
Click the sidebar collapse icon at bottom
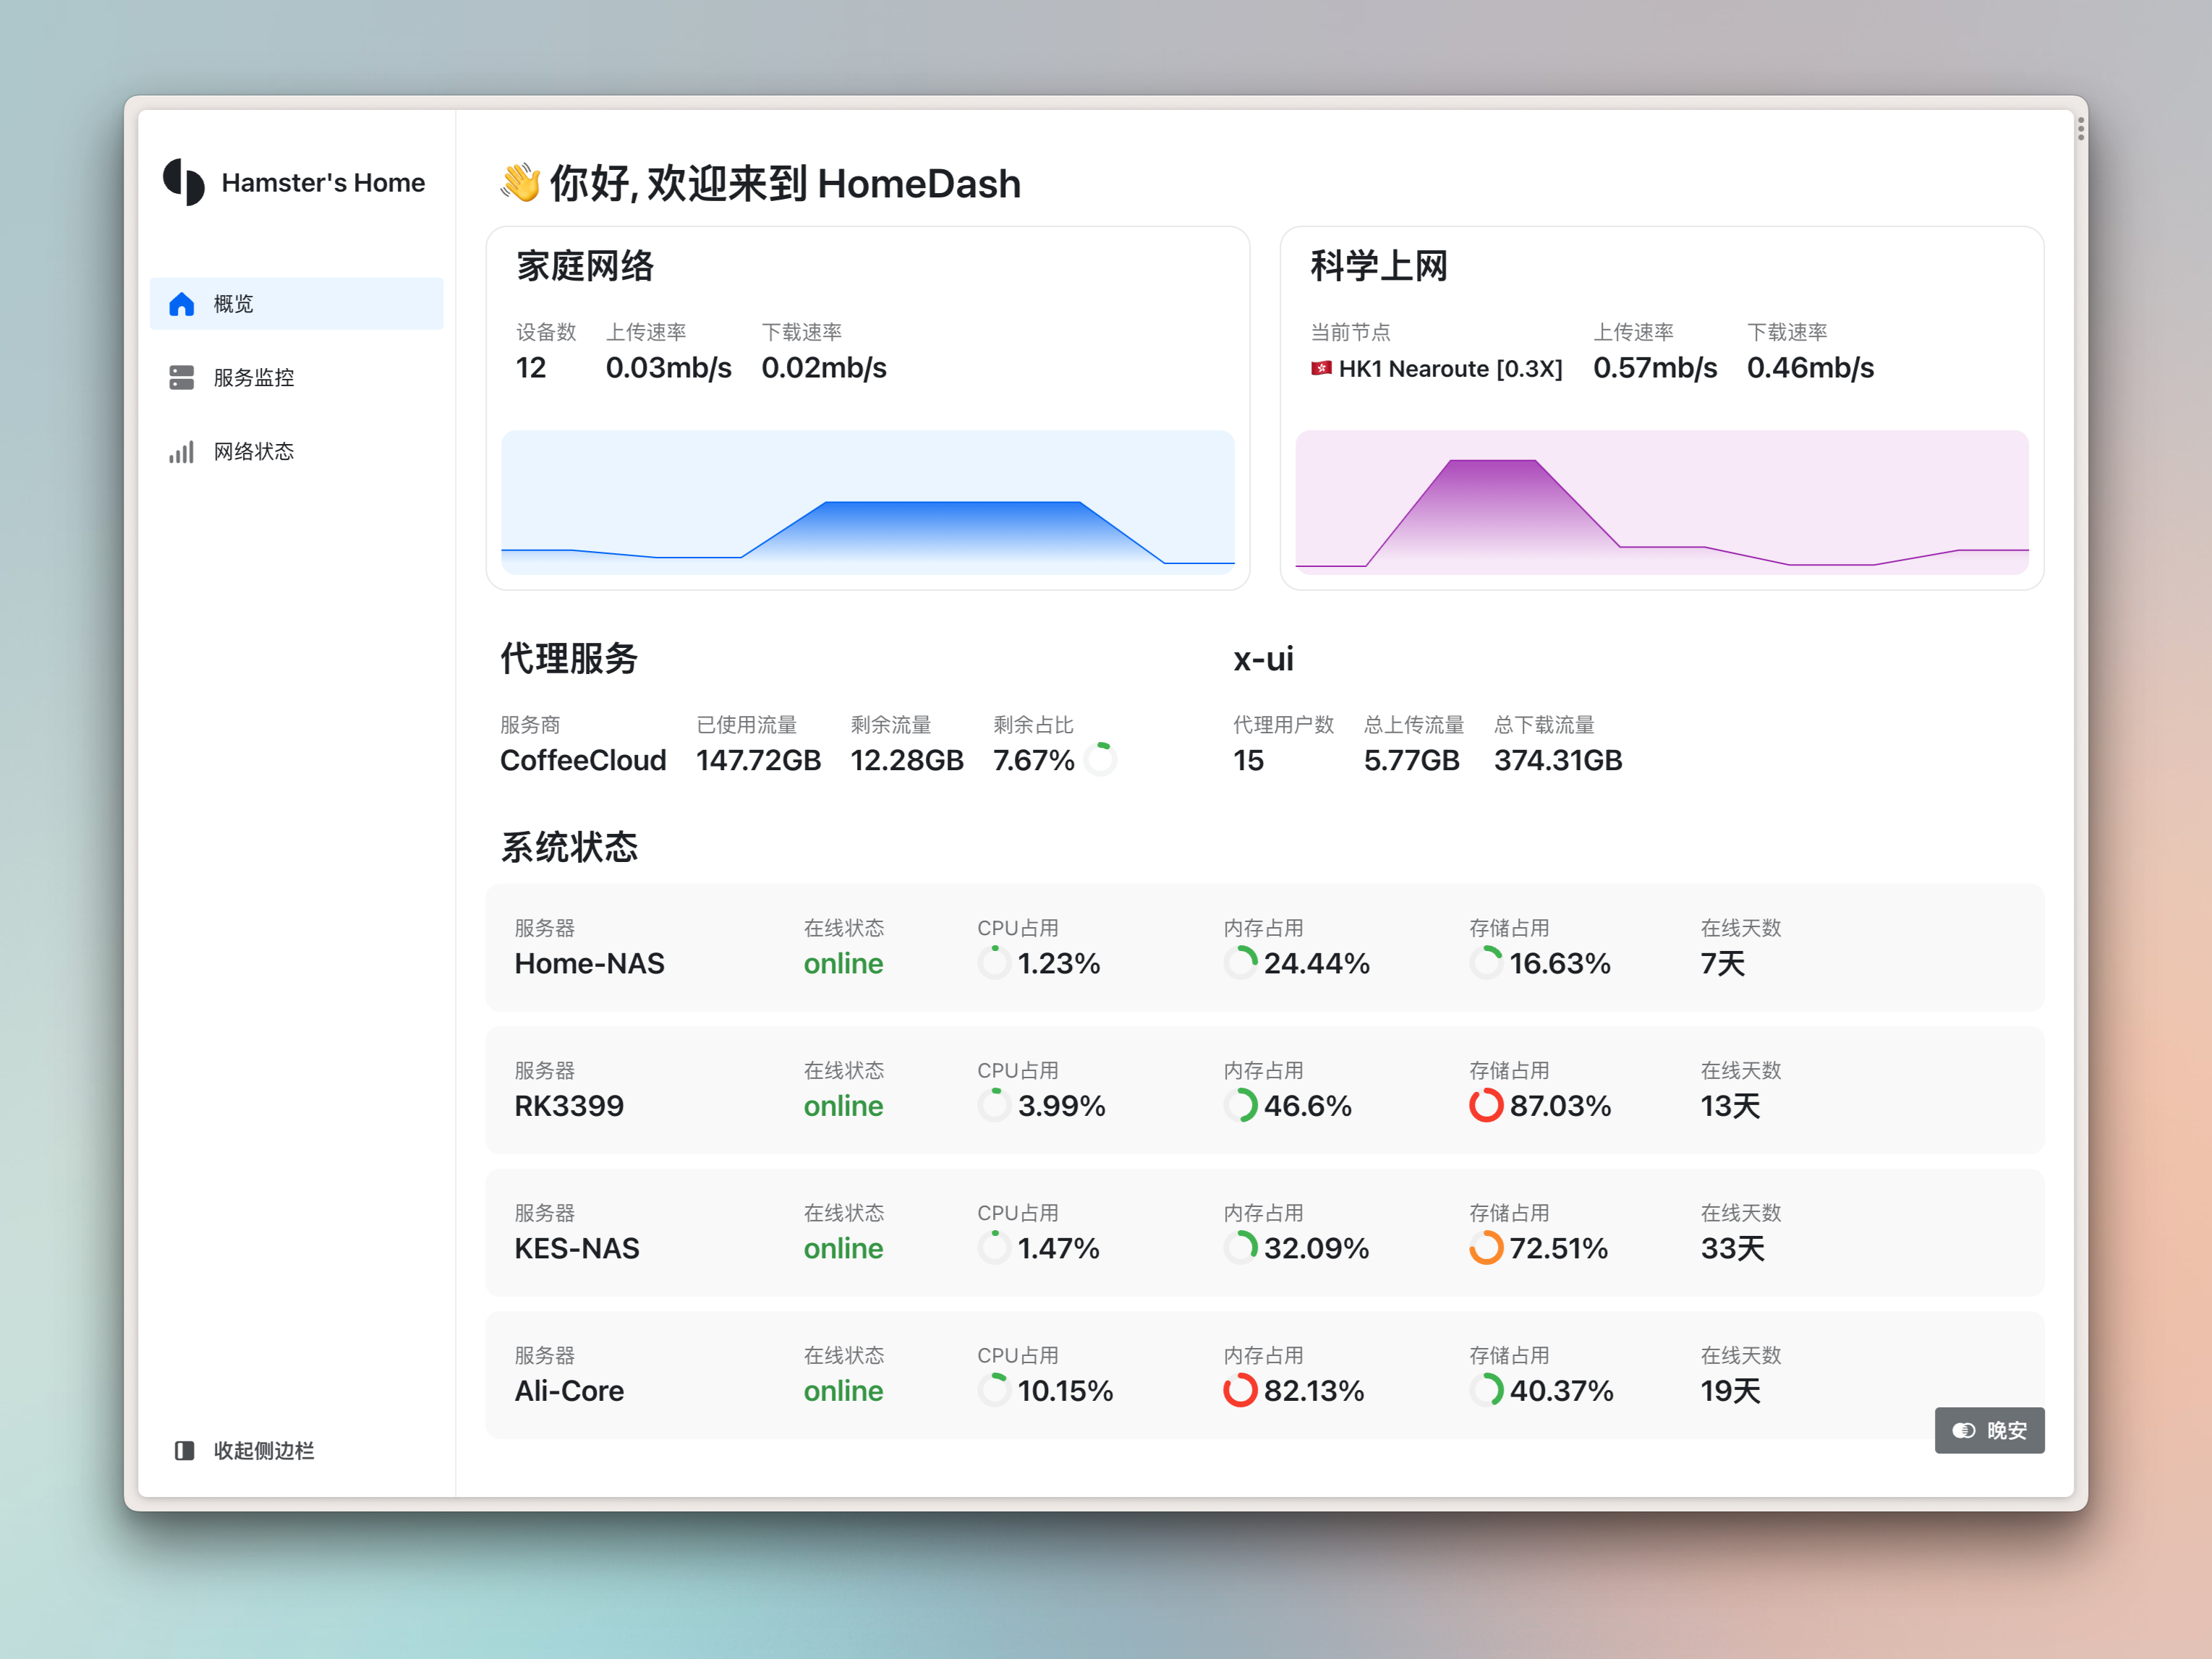coord(184,1450)
